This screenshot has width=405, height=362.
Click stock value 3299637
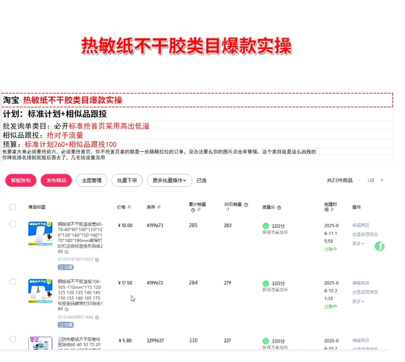click(155, 341)
